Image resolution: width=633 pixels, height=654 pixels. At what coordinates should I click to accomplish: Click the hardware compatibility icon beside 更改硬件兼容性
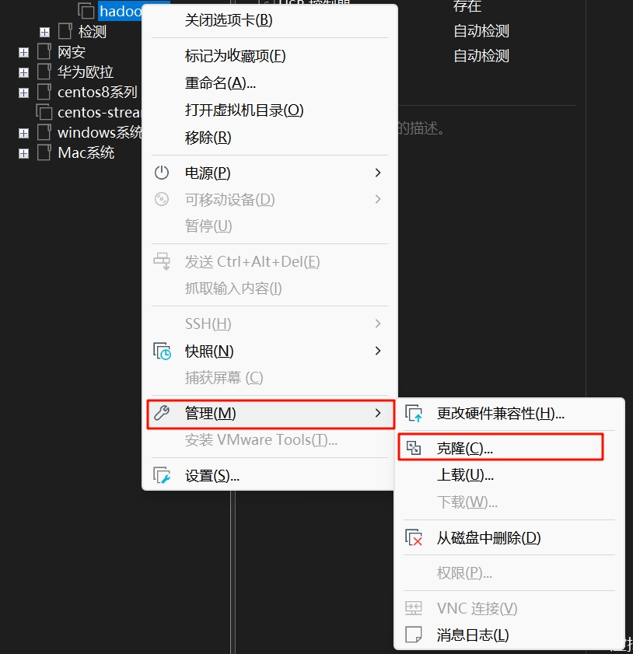coord(414,413)
